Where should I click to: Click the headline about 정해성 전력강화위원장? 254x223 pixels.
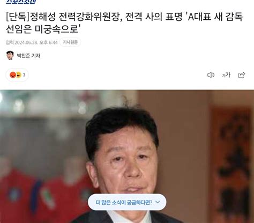[124, 23]
